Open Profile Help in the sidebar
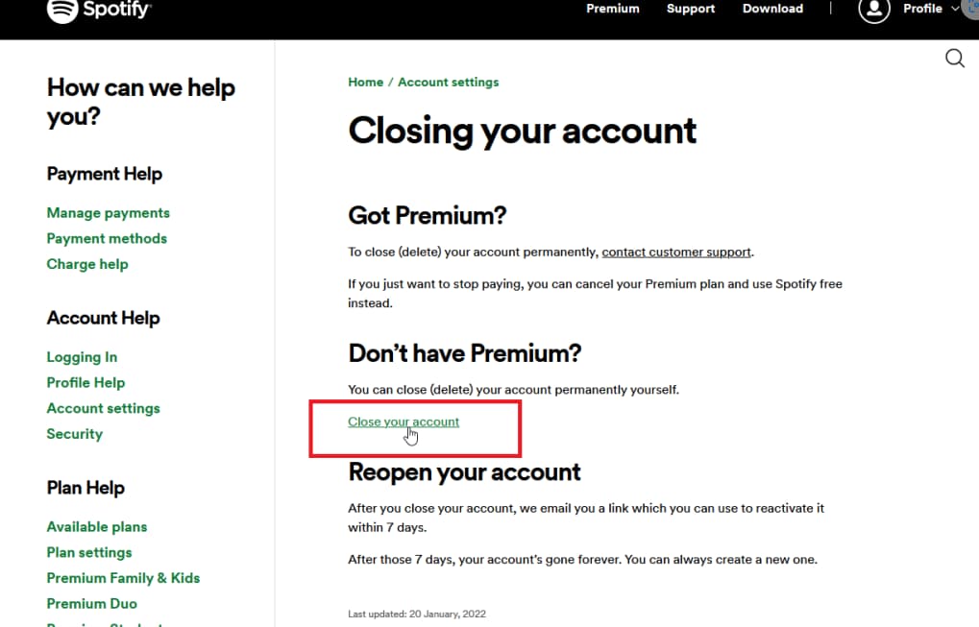 click(x=86, y=382)
